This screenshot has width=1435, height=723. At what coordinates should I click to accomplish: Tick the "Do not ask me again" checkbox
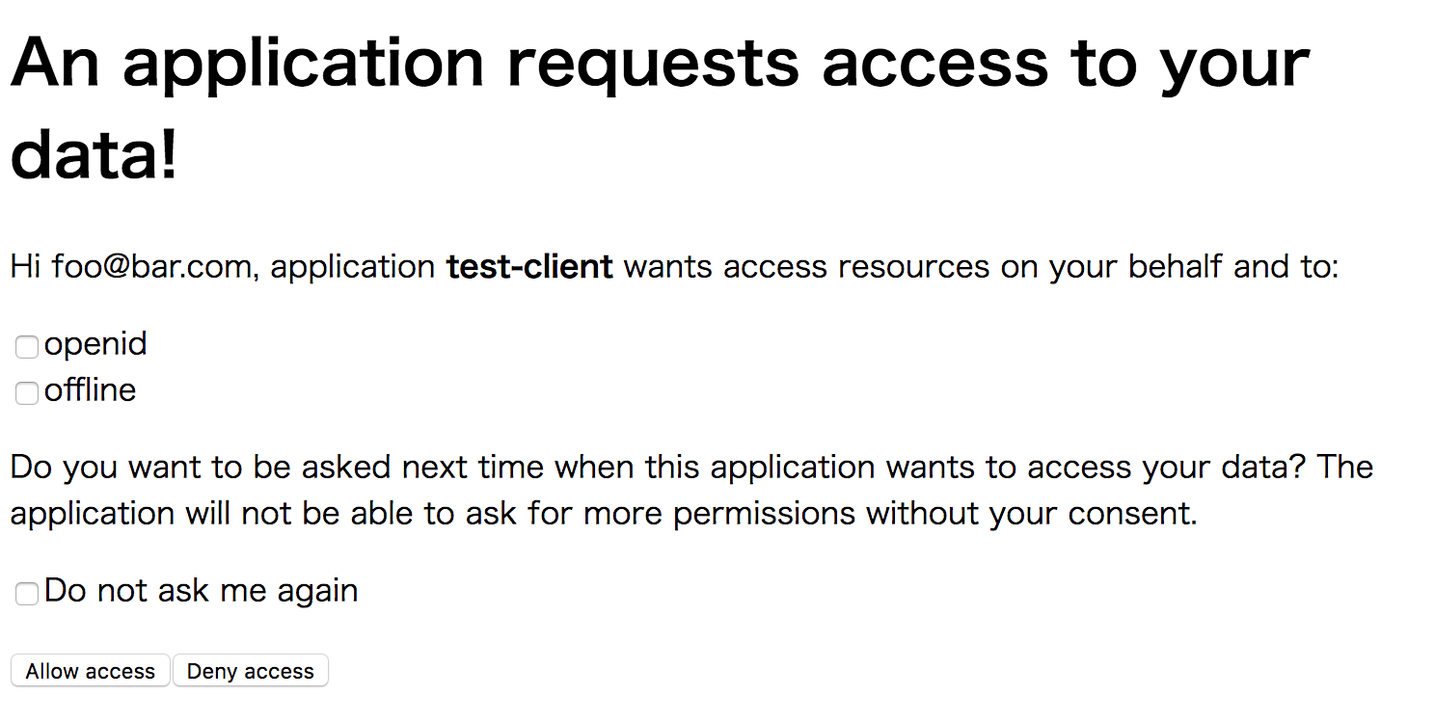click(x=26, y=594)
